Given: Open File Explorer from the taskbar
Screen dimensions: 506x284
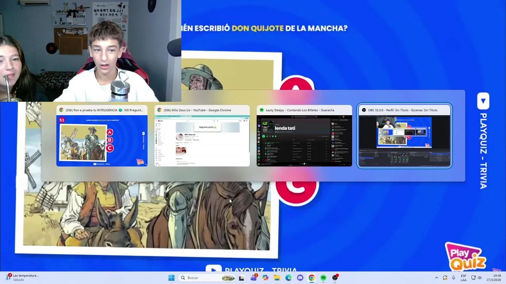Looking at the screenshot, I should pyautogui.click(x=277, y=278).
